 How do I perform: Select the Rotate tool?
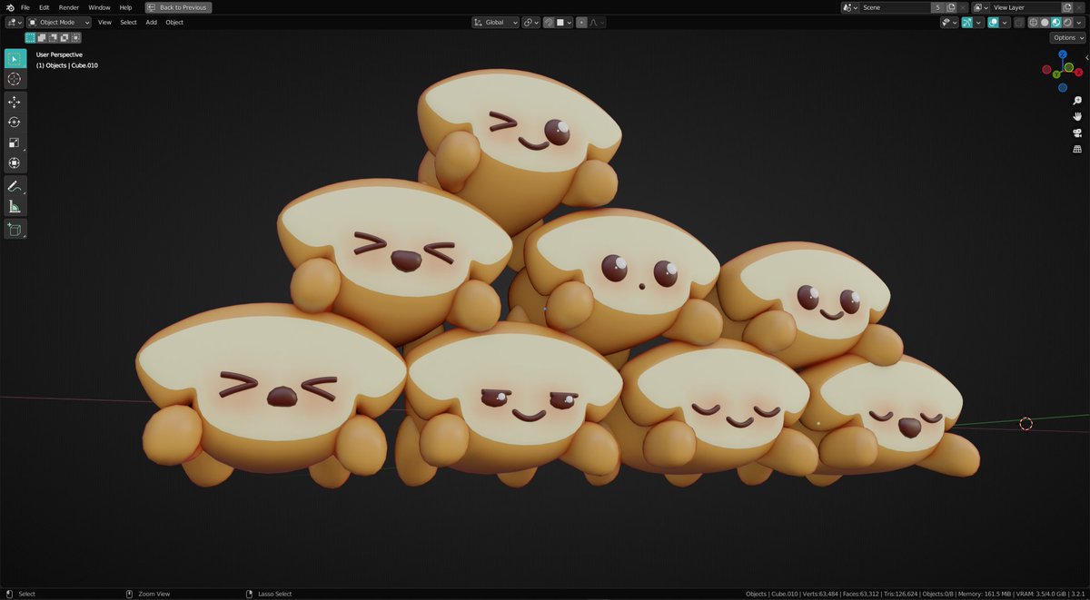point(15,122)
